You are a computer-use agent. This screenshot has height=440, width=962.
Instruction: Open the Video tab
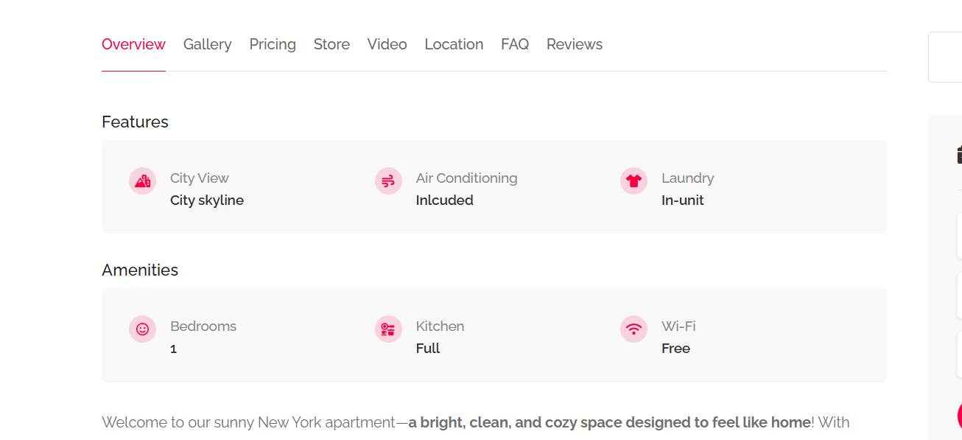click(x=387, y=44)
